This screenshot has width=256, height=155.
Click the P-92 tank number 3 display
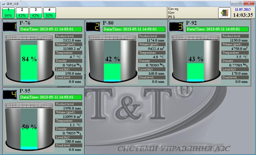coord(176,27)
